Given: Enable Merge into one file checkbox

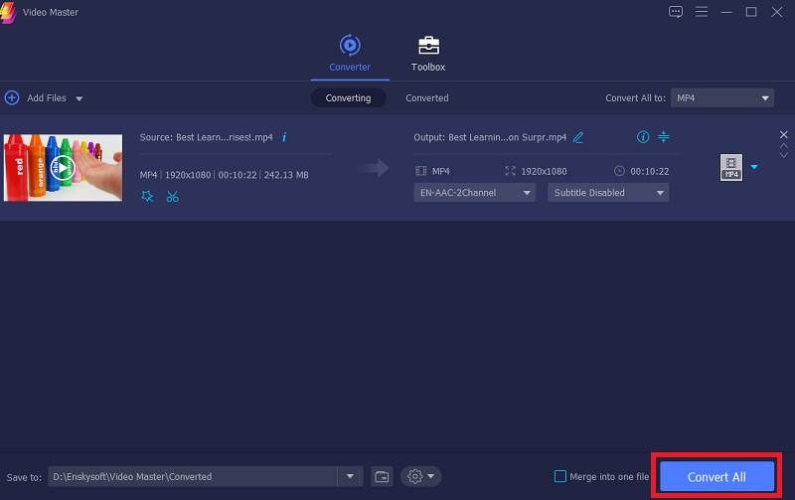Looking at the screenshot, I should point(560,476).
